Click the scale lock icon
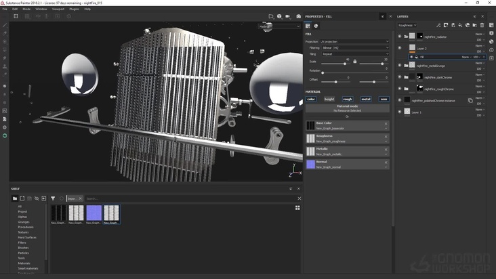Image resolution: width=496 pixels, height=279 pixels. pos(354,62)
